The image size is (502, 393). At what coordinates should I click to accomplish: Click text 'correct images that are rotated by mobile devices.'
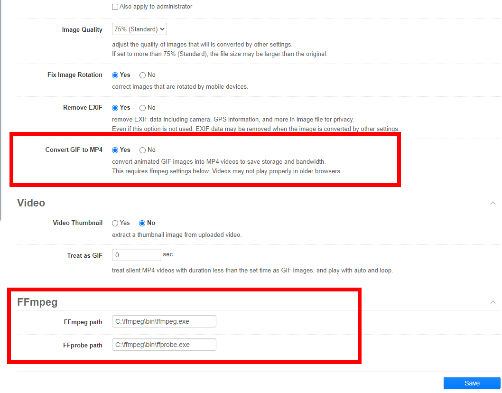(x=180, y=87)
